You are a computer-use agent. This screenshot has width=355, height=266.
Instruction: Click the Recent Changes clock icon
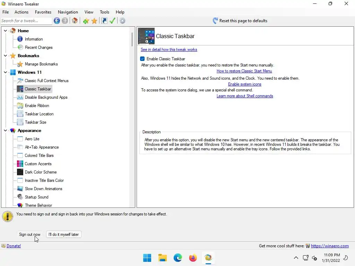pyautogui.click(x=20, y=47)
